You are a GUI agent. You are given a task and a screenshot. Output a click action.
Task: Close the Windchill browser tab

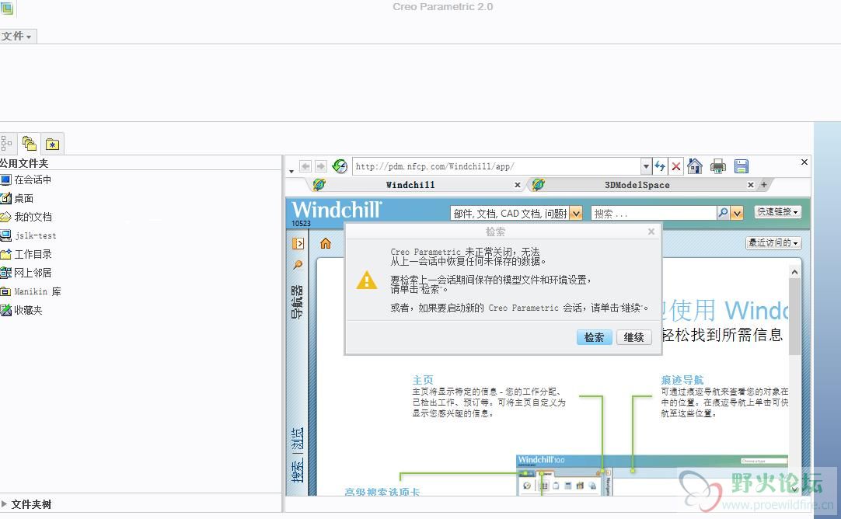(518, 185)
